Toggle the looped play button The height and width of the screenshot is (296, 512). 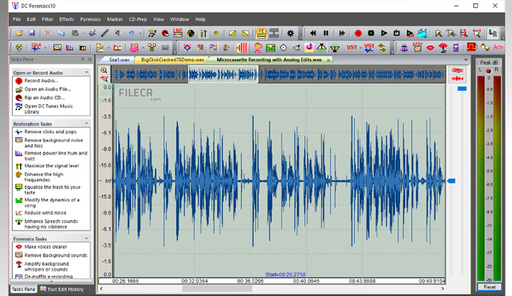[397, 33]
